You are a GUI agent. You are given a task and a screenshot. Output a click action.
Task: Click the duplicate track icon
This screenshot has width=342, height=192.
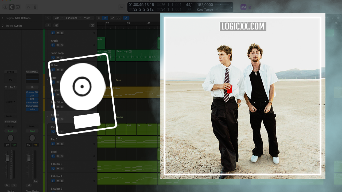point(56,25)
